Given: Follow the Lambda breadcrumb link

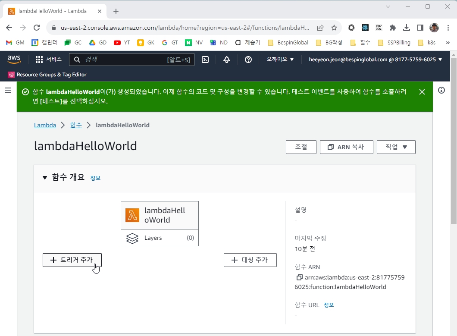Looking at the screenshot, I should click(45, 125).
